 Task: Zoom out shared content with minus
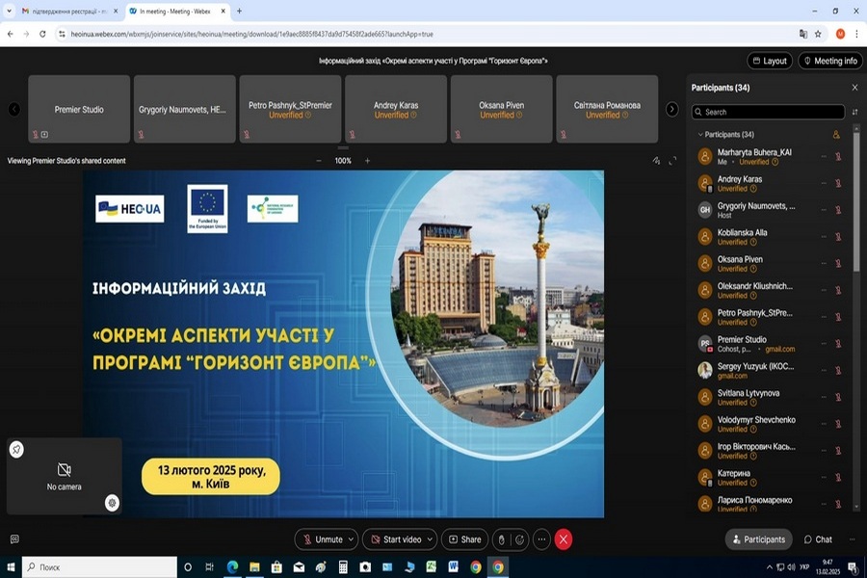coord(319,161)
